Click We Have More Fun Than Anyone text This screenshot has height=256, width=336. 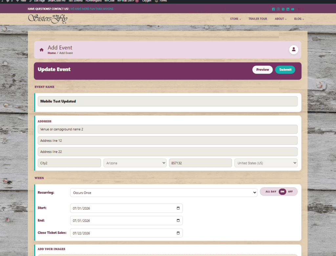[92, 9]
